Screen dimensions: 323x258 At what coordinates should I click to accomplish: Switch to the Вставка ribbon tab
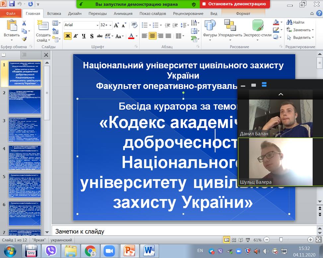point(54,14)
